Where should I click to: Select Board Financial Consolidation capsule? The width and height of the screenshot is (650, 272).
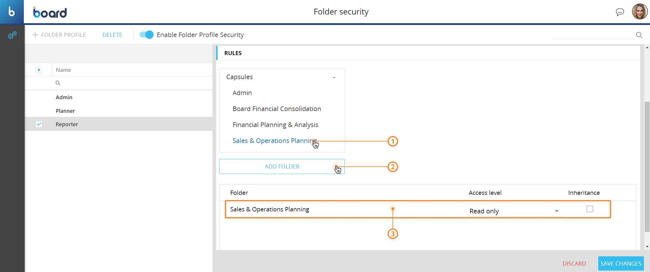277,109
